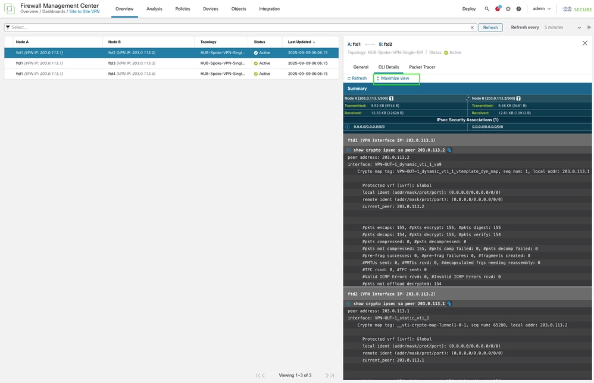The image size is (594, 383).
Task: Click Node B Received value 12.61 KB
Action: tap(514, 113)
